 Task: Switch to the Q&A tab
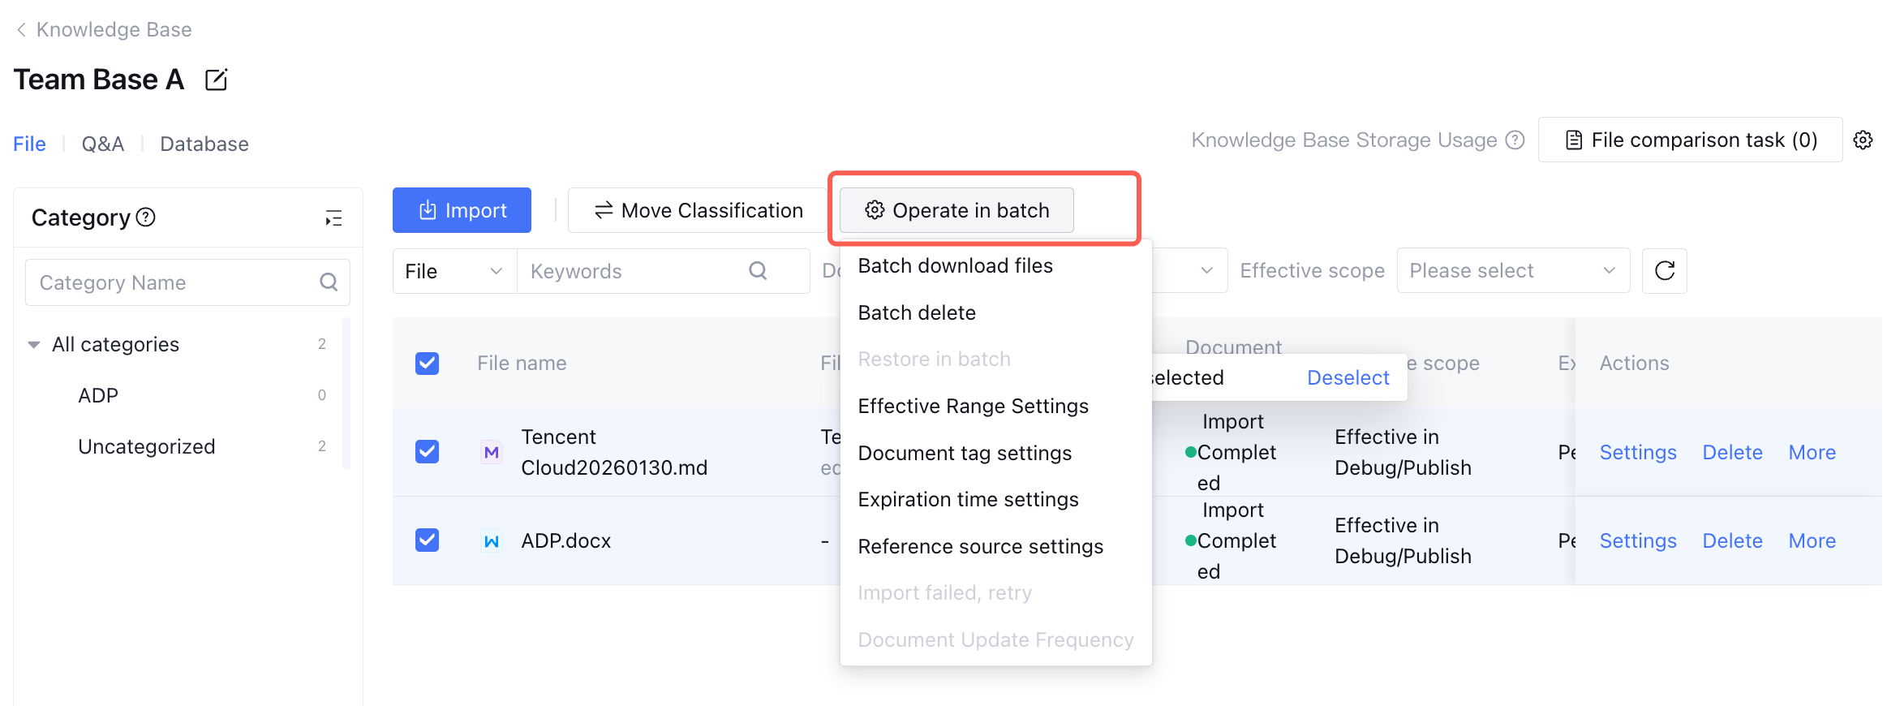click(102, 144)
